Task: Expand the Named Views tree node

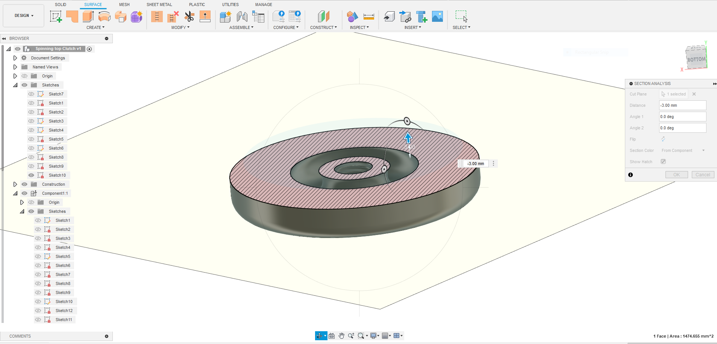Action: (x=15, y=67)
